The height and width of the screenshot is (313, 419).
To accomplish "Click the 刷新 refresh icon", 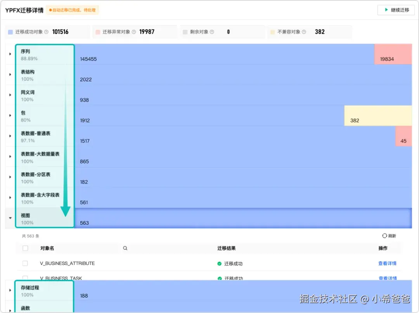I will click(384, 236).
